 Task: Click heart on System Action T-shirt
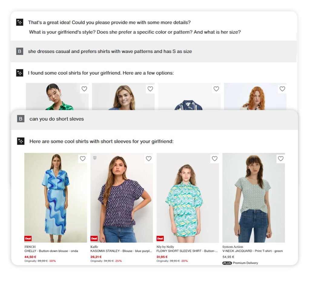281,159
